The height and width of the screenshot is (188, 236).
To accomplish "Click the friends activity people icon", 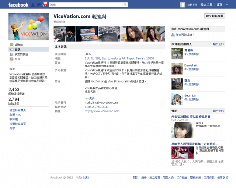I will (x=11, y=54).
